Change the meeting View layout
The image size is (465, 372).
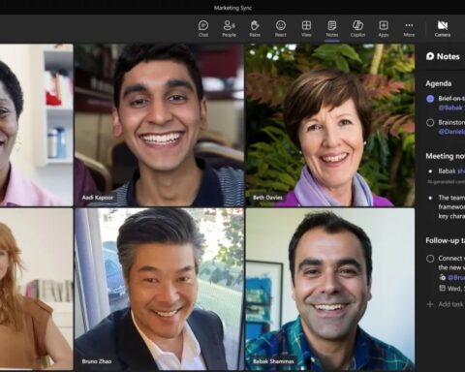(x=306, y=28)
